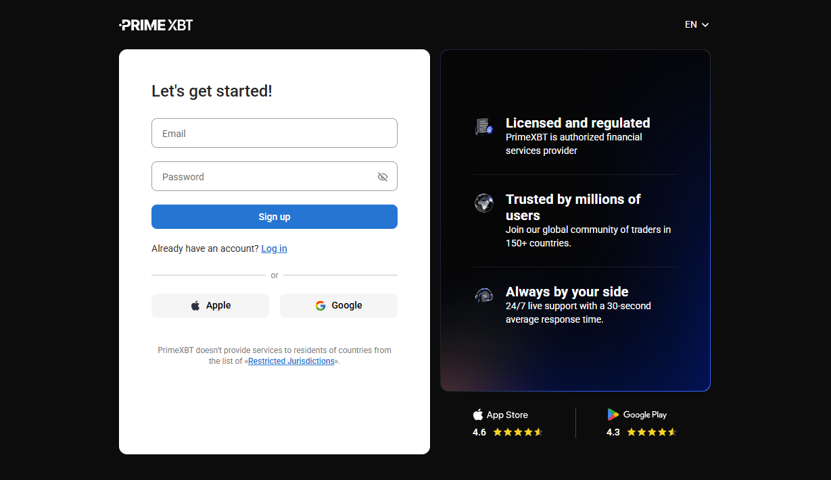Click the headset support icon
Image resolution: width=831 pixels, height=480 pixels.
tap(484, 295)
